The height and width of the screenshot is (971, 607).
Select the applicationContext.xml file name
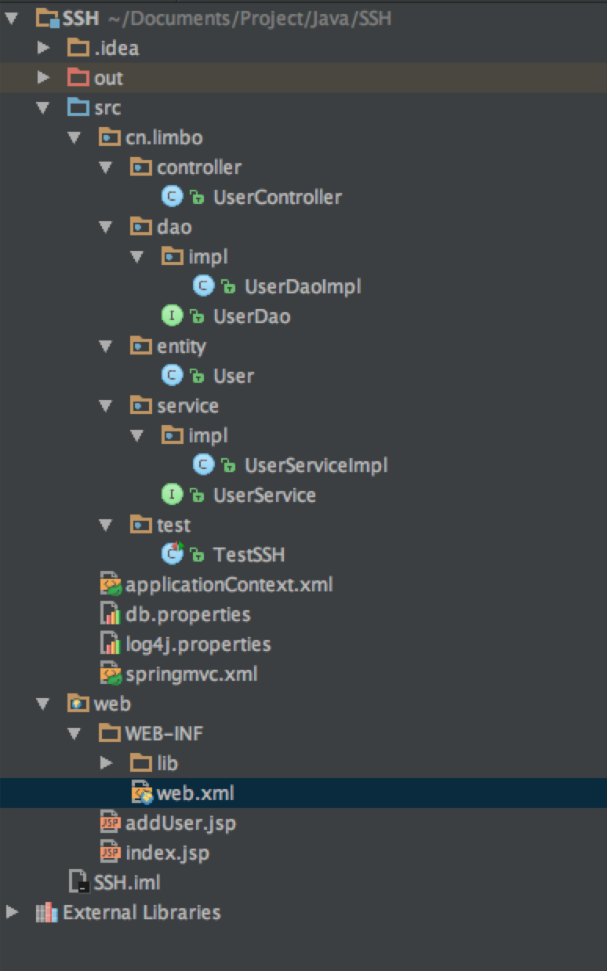[x=229, y=585]
